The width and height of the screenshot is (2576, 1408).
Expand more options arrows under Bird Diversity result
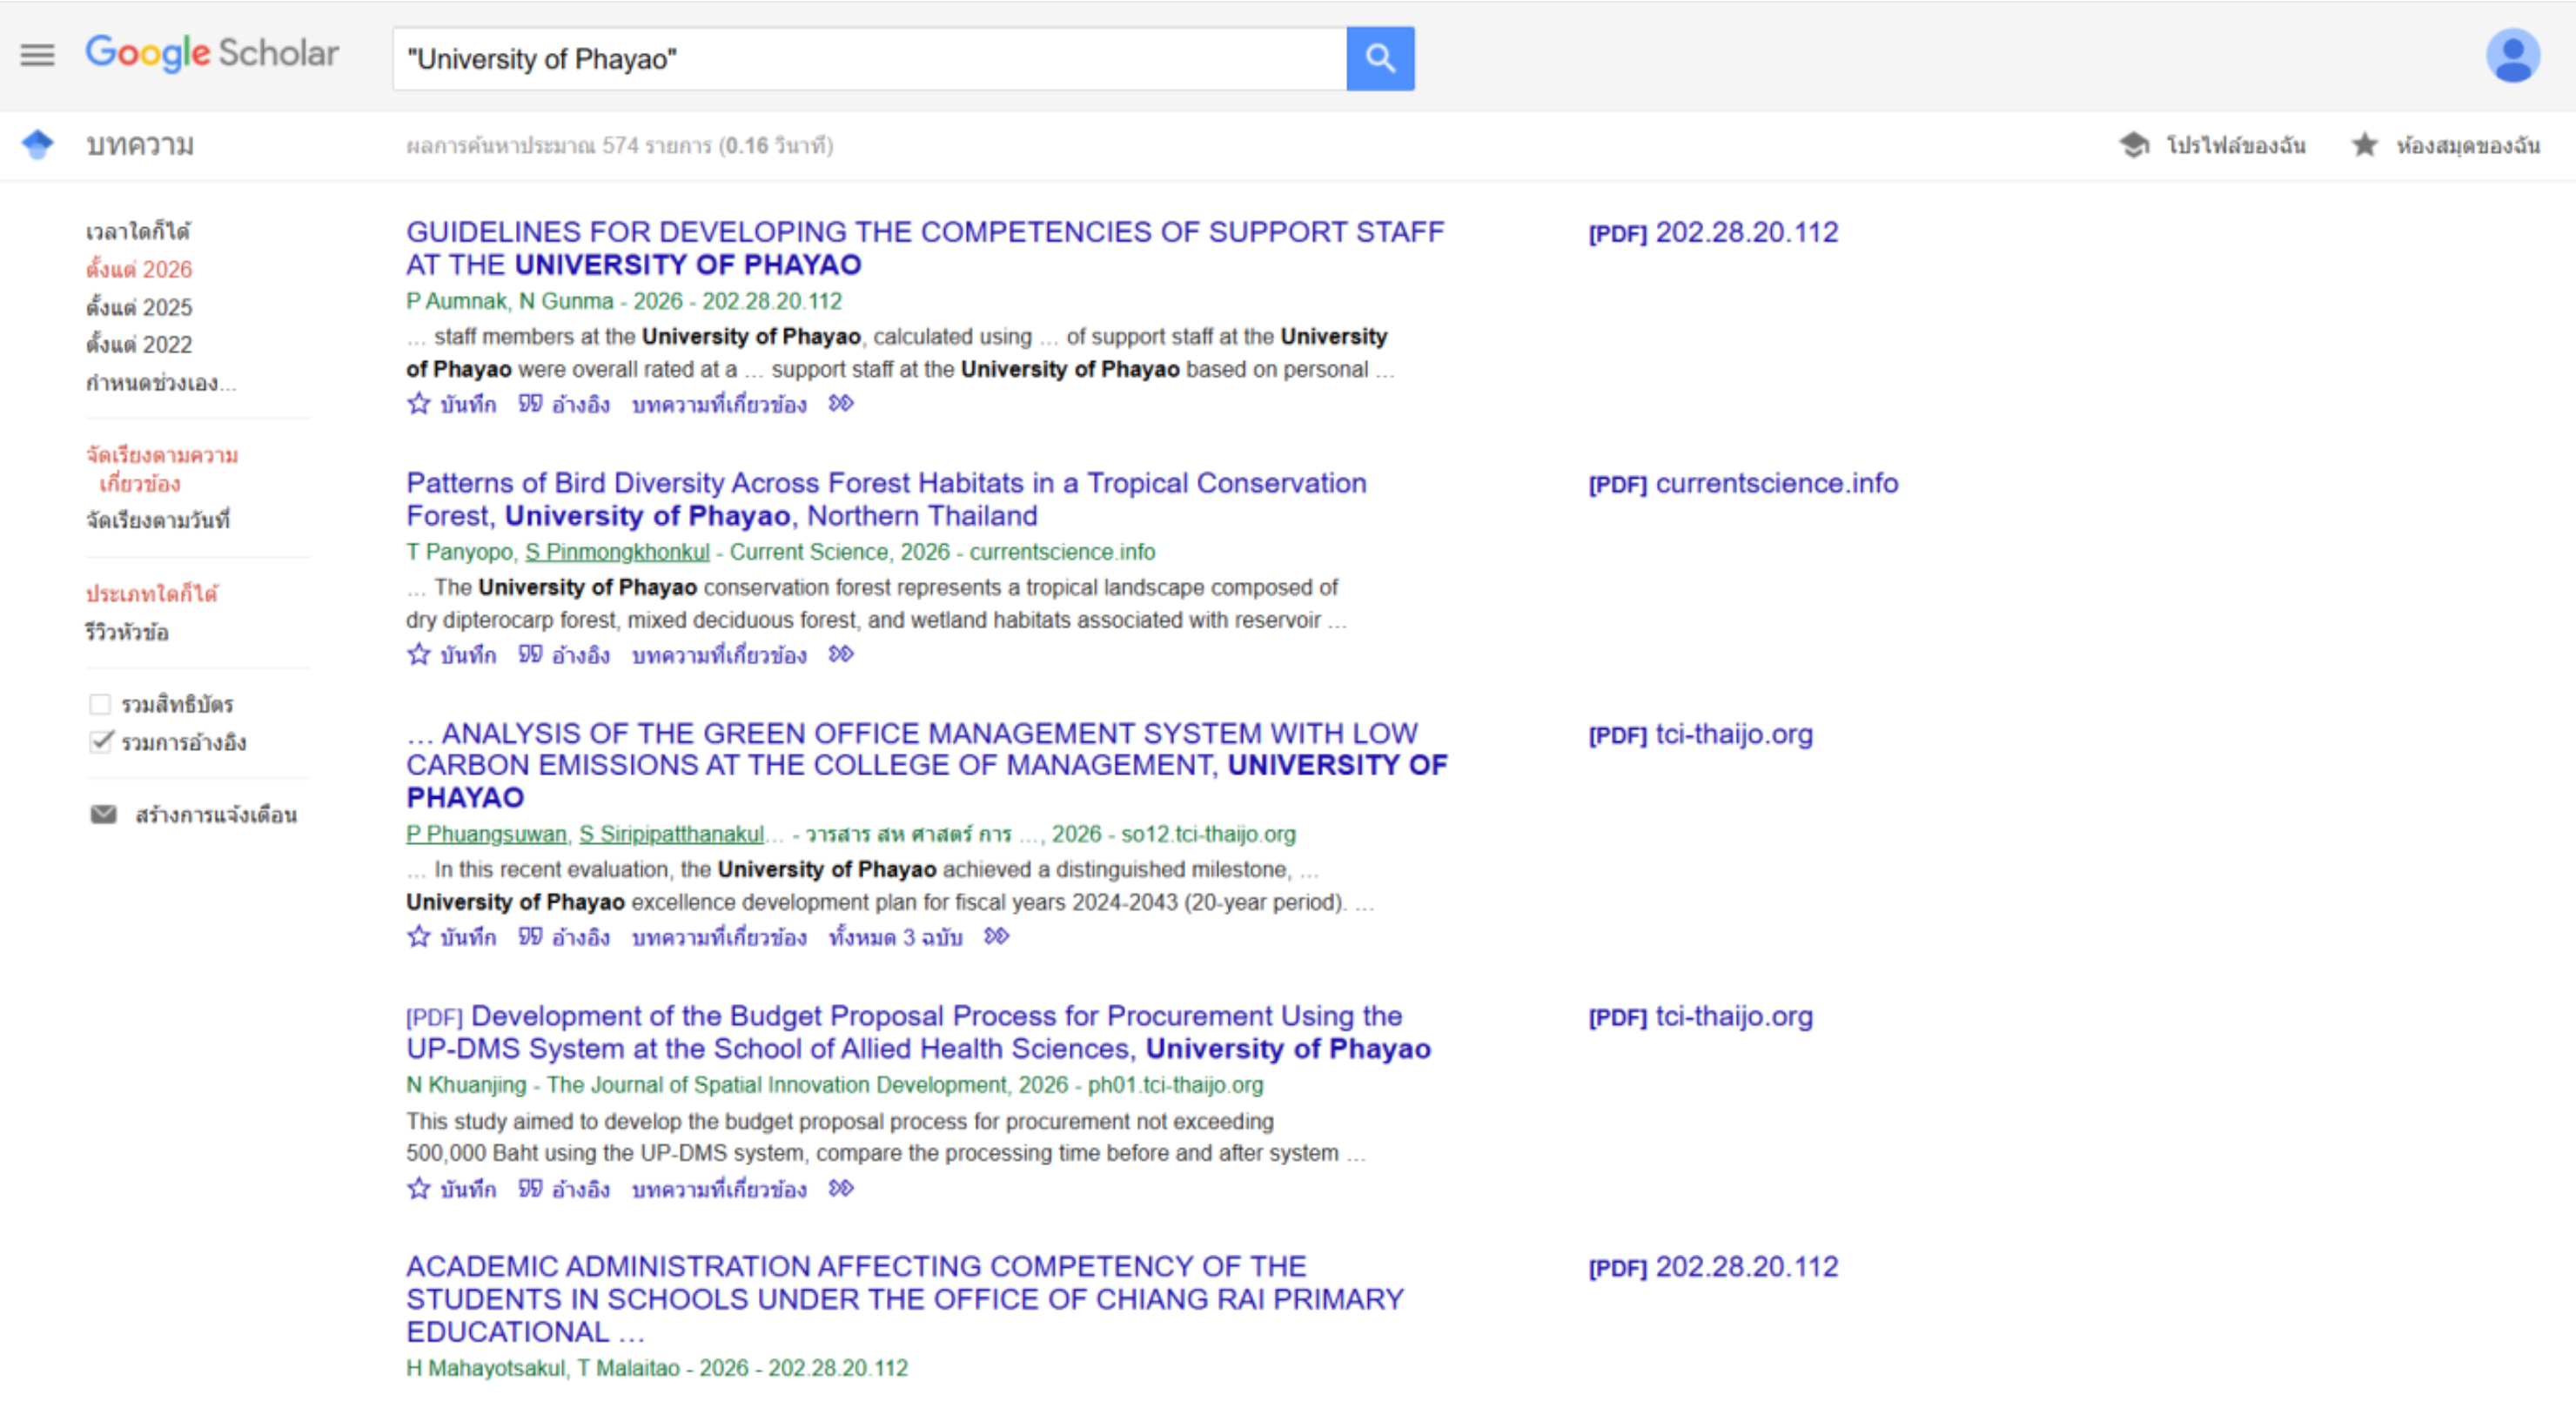841,655
